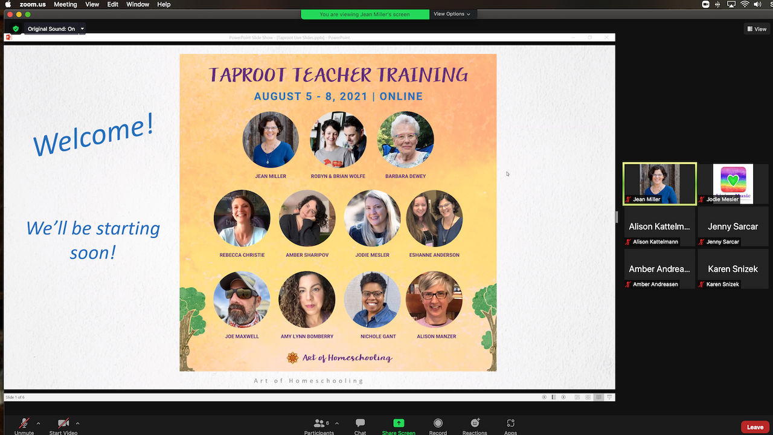The image size is (773, 435).
Task: Open Zoom Apps
Action: click(x=511, y=425)
